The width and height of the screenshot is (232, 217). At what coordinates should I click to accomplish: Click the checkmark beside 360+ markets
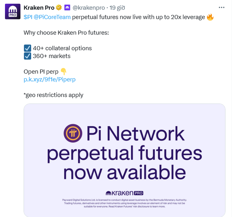coord(28,56)
